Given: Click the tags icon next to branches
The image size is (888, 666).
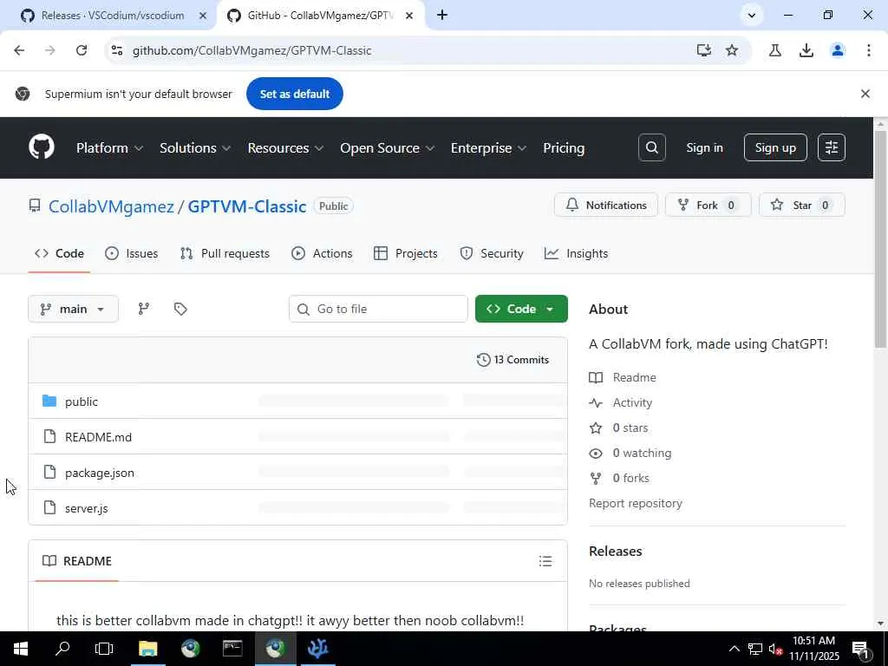Looking at the screenshot, I should [180, 309].
